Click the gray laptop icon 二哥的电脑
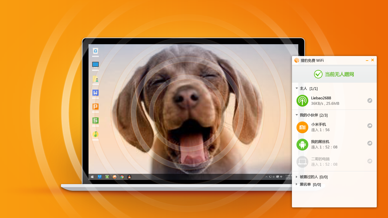This screenshot has width=388, height=218. 302,162
